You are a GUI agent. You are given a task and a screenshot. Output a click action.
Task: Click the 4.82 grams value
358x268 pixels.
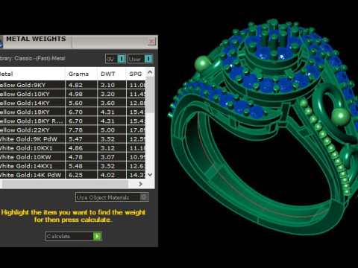(x=75, y=85)
